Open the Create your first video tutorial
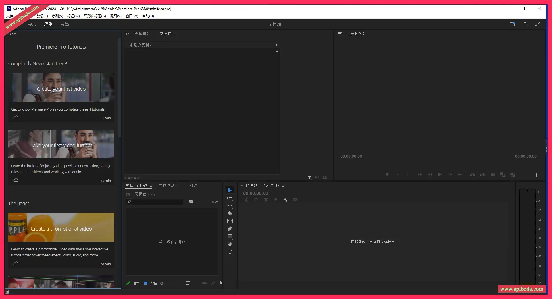The width and height of the screenshot is (552, 299). [x=61, y=88]
